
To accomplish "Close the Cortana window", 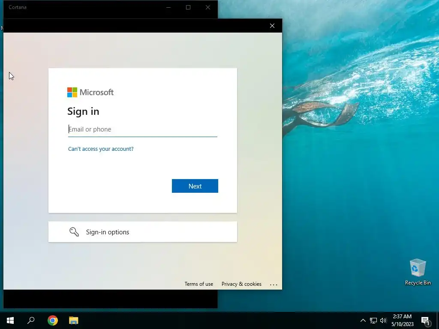I will click(x=208, y=7).
